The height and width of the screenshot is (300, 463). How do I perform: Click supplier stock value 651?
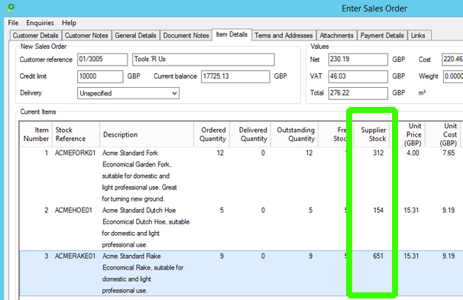click(x=378, y=256)
